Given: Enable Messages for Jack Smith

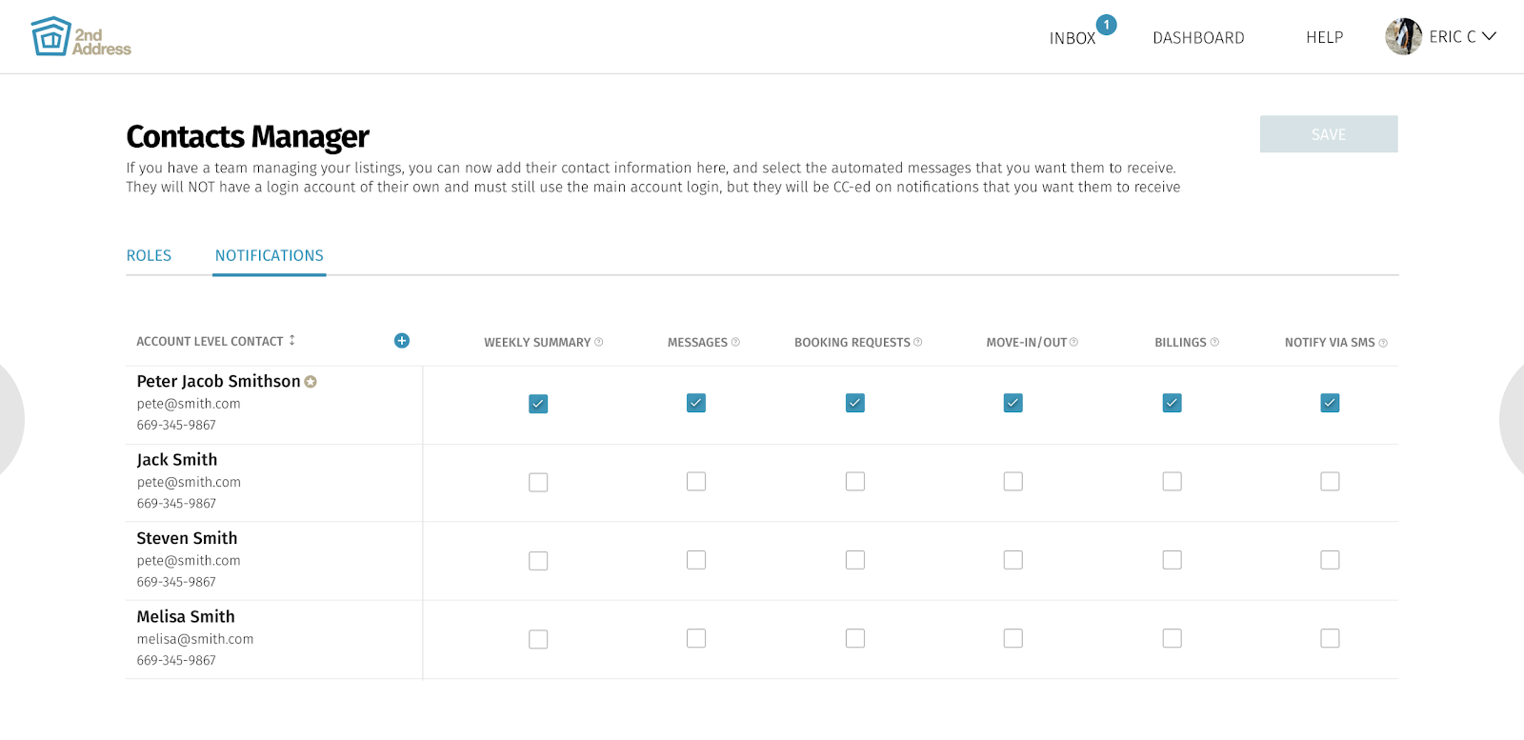Looking at the screenshot, I should coord(696,482).
